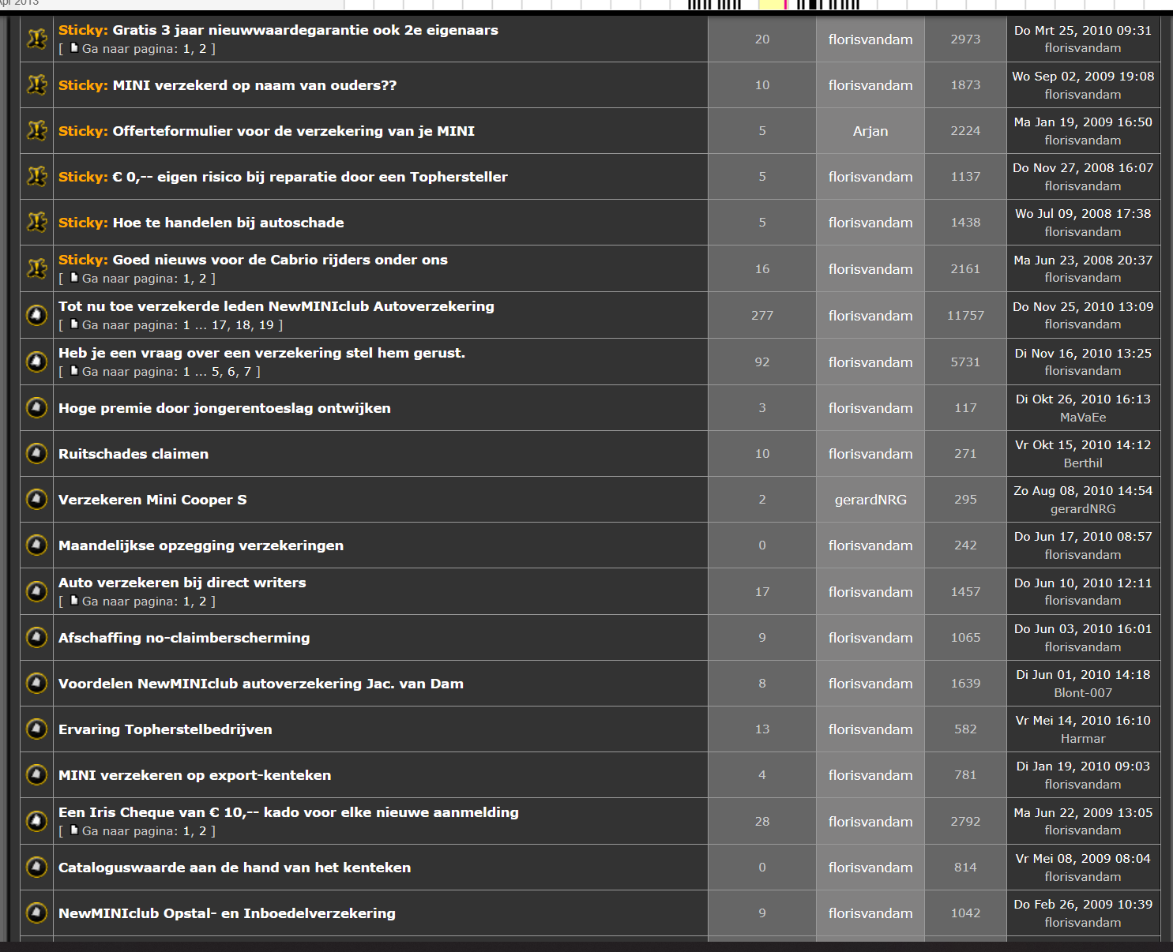
Task: Click the reply count 277 cell
Action: (762, 316)
